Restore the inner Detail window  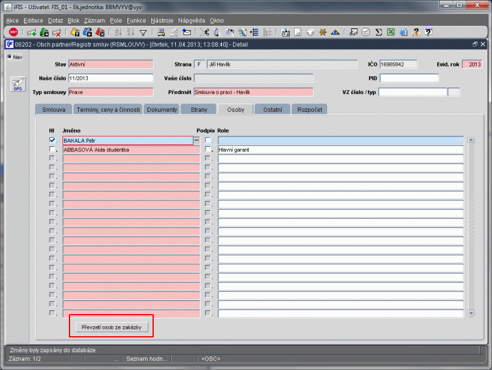475,44
